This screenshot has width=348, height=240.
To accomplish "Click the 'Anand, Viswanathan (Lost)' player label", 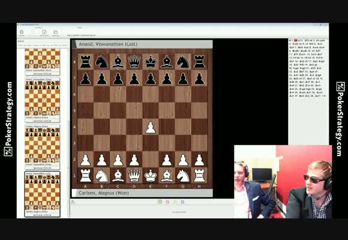I will 108,44.
